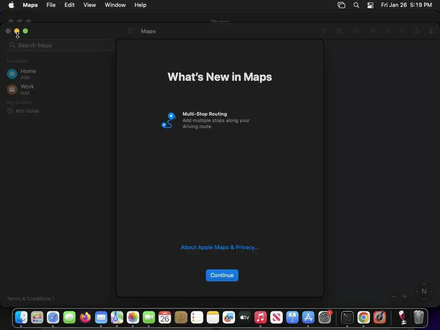Zoom out with the minus button

point(394,296)
